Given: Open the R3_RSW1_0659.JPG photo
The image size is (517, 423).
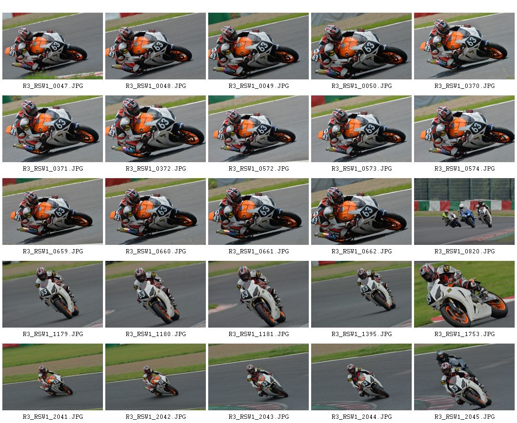Looking at the screenshot, I should pyautogui.click(x=53, y=211).
